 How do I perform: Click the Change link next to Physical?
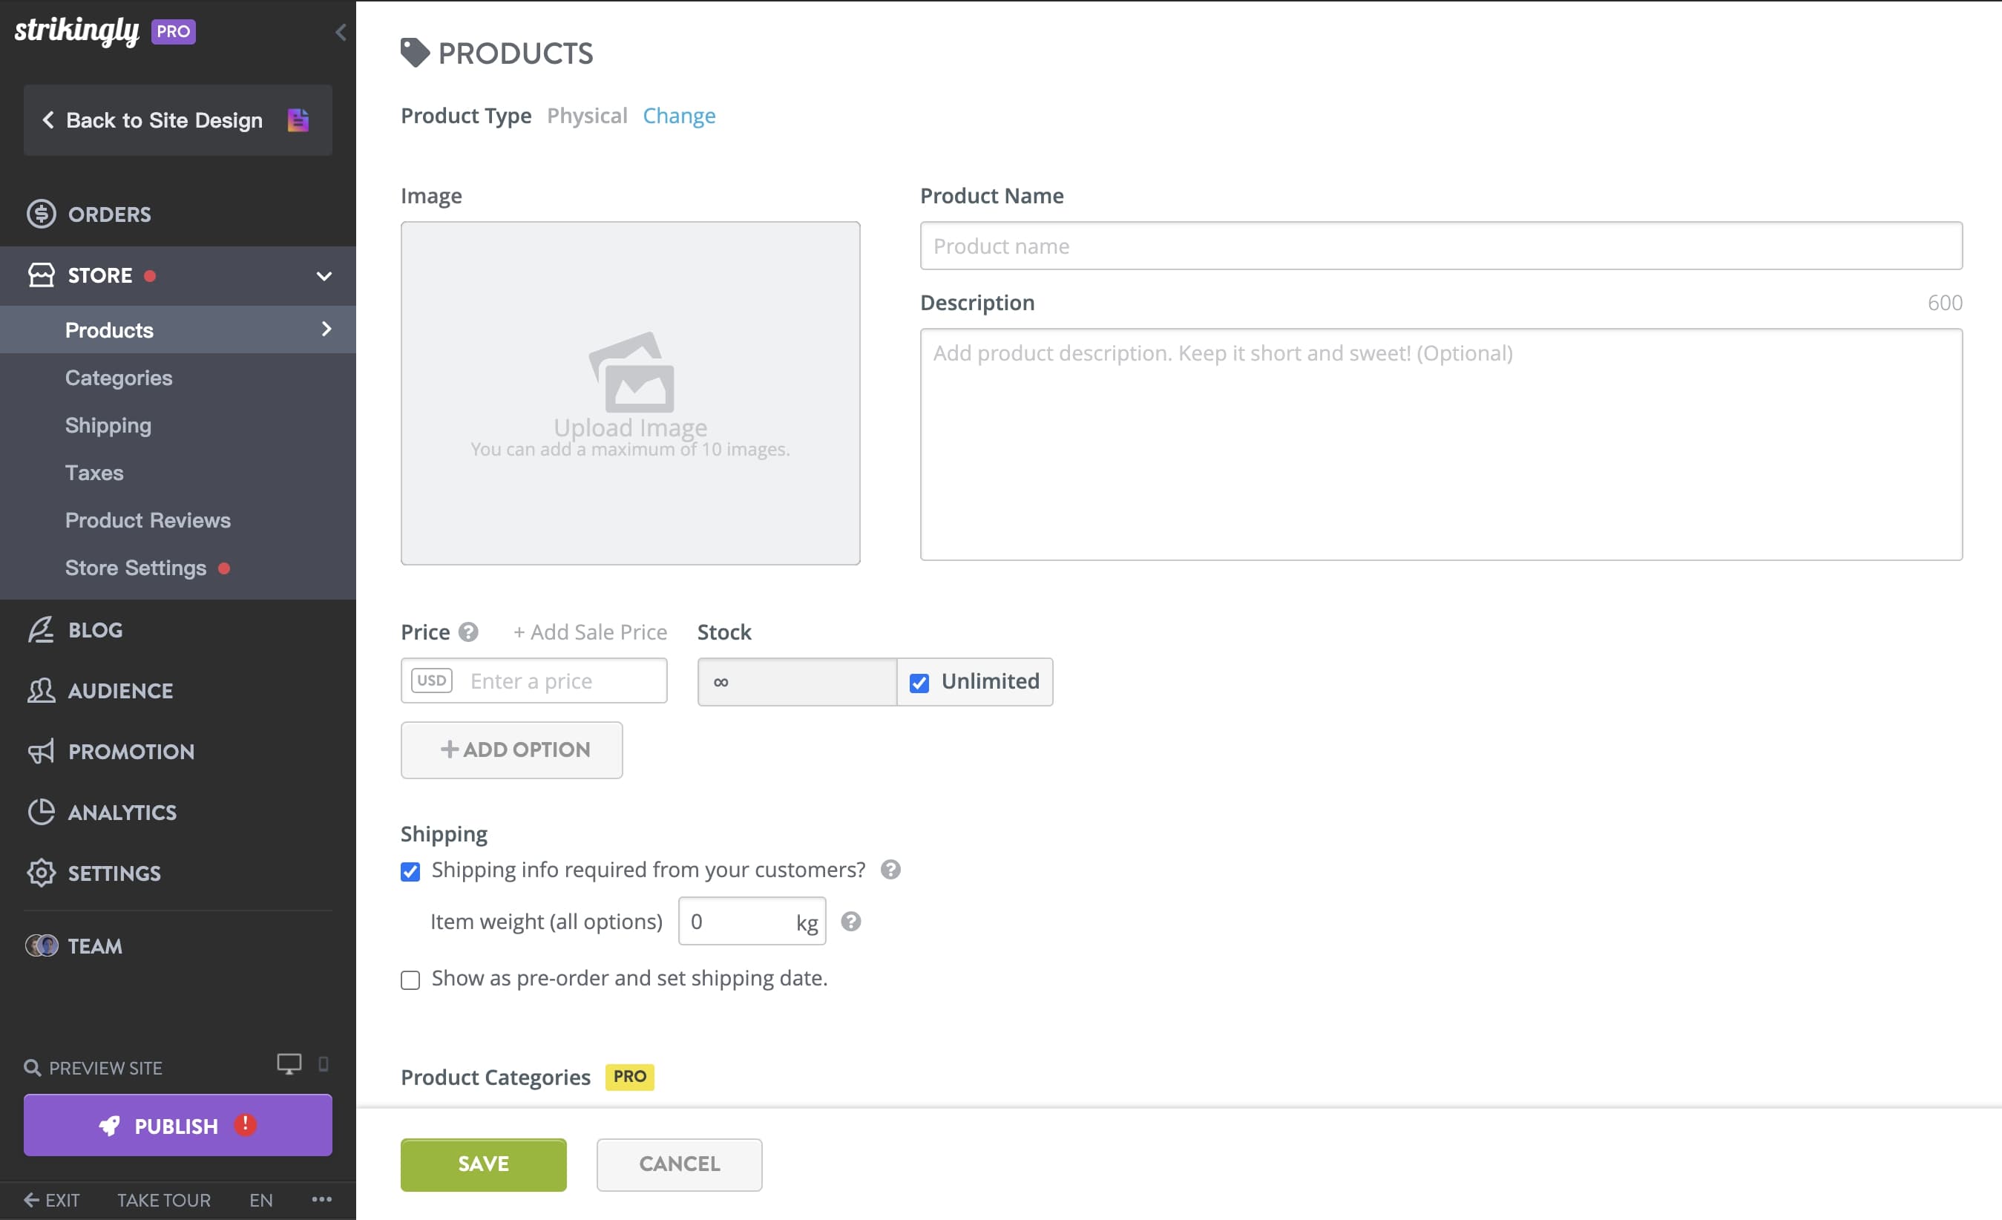pos(679,116)
